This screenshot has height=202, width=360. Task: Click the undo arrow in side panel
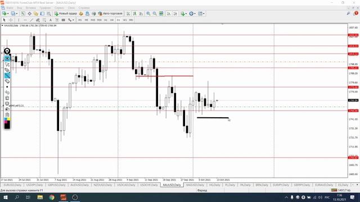tap(7, 93)
